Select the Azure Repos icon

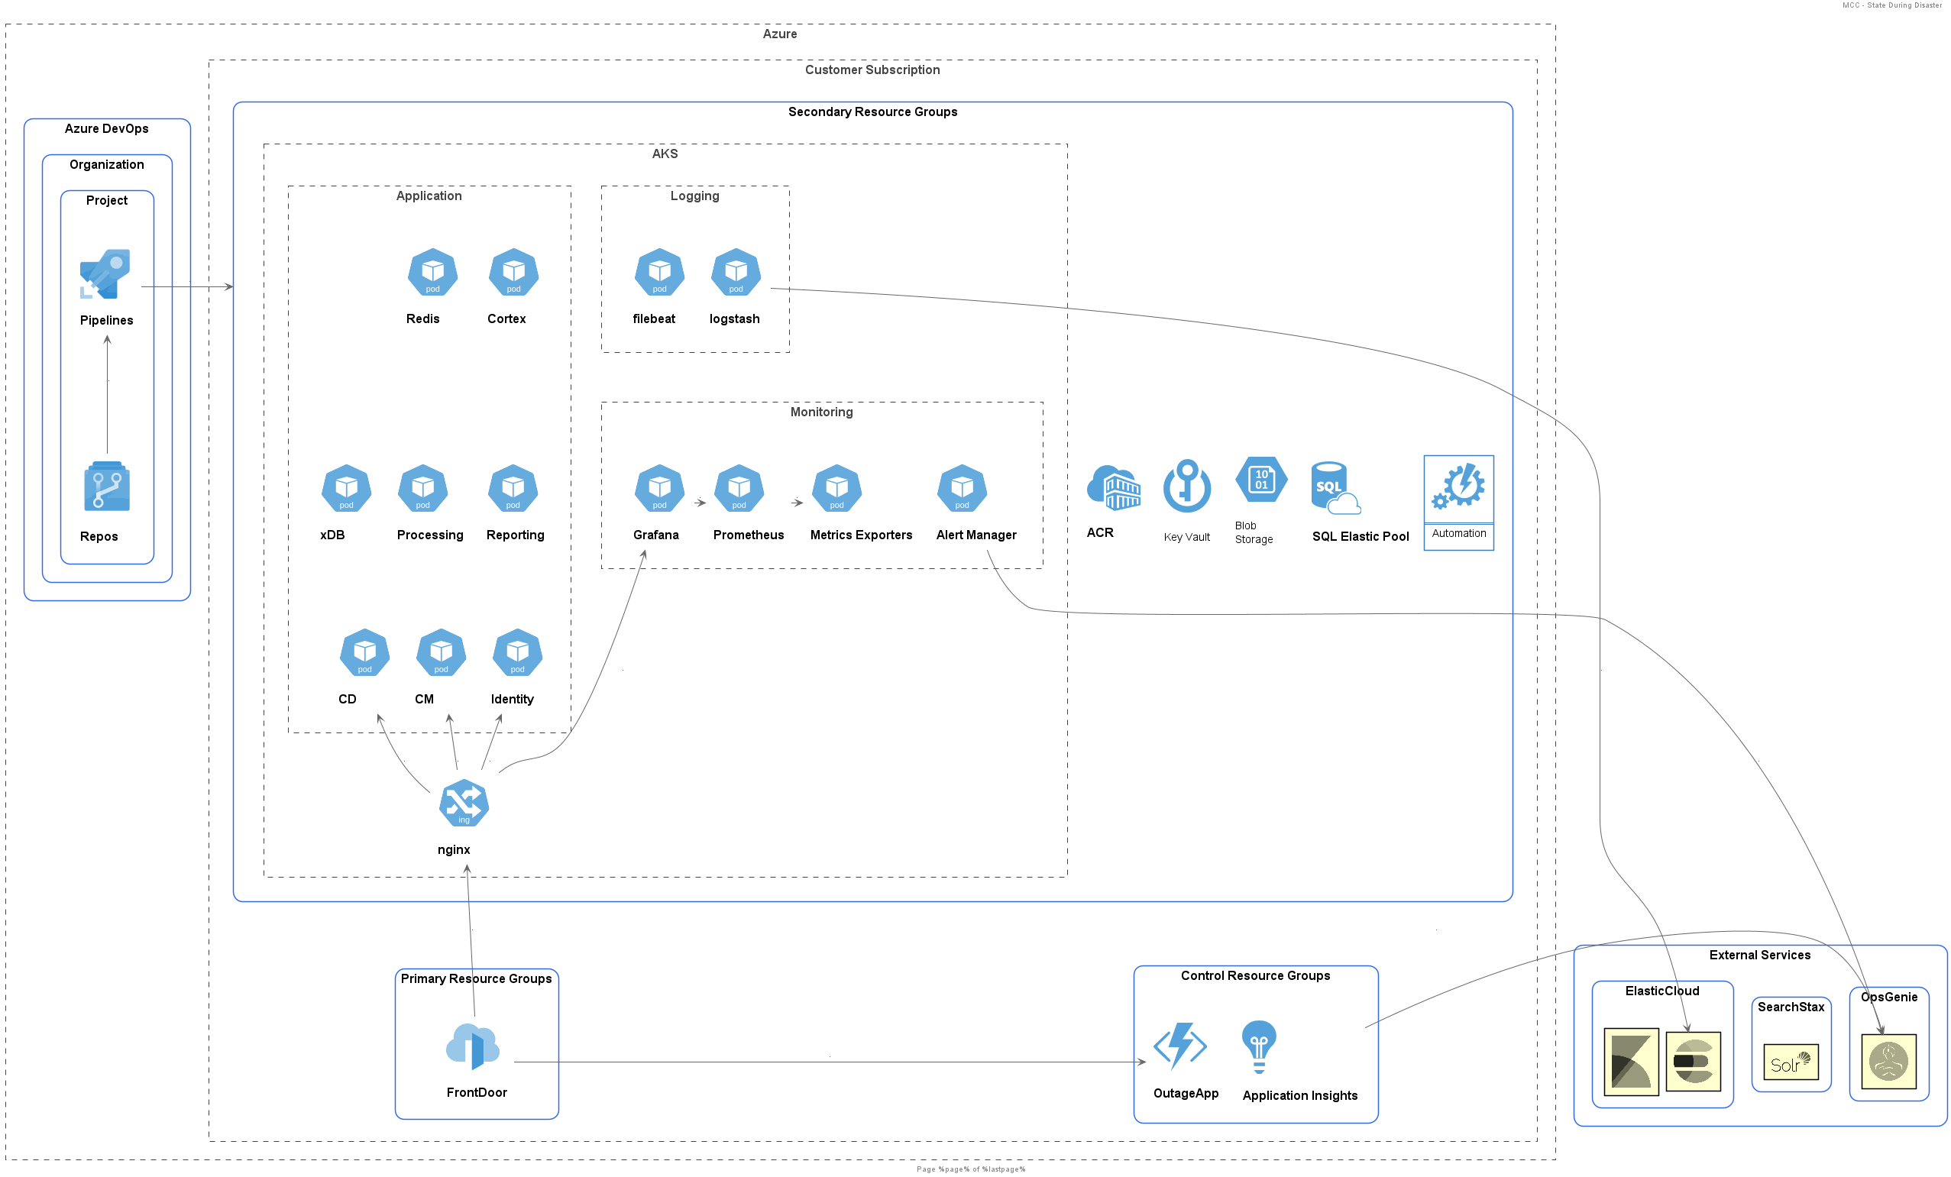coord(107,487)
